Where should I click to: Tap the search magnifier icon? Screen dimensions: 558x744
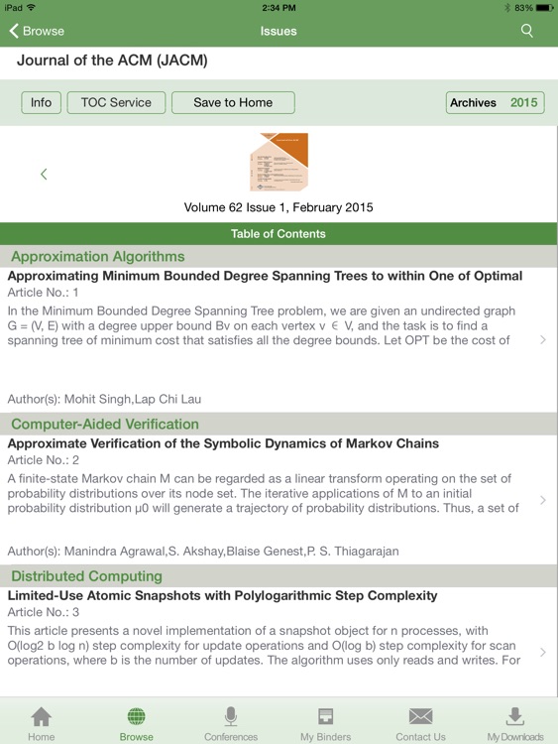click(526, 31)
